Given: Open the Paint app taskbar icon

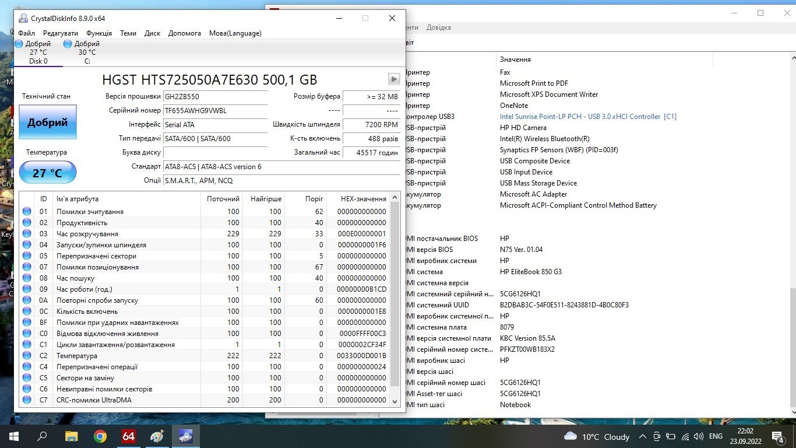Looking at the screenshot, I should click(x=157, y=436).
